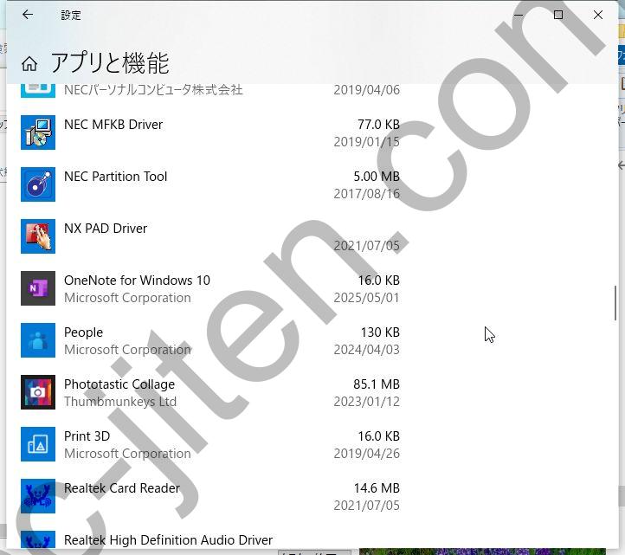The image size is (625, 555).
Task: Open Settings home via house icon
Action: (29, 63)
